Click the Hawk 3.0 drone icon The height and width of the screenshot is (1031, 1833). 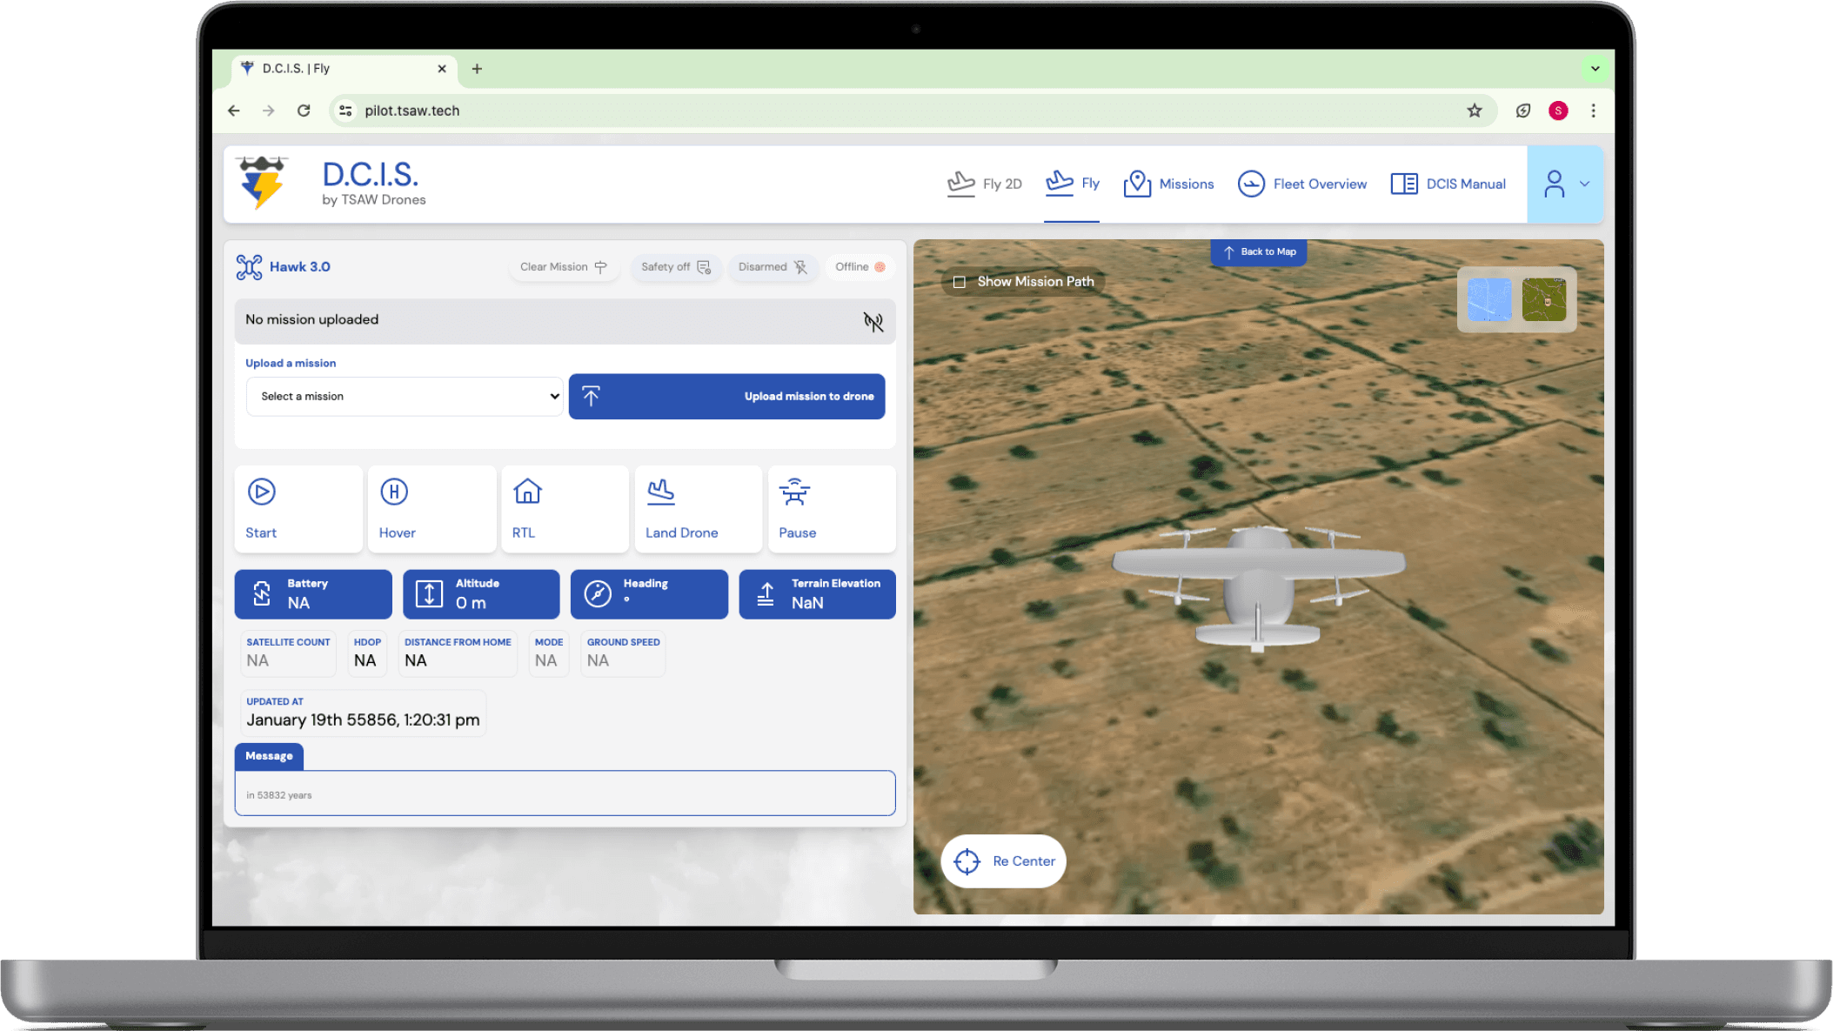pyautogui.click(x=249, y=267)
